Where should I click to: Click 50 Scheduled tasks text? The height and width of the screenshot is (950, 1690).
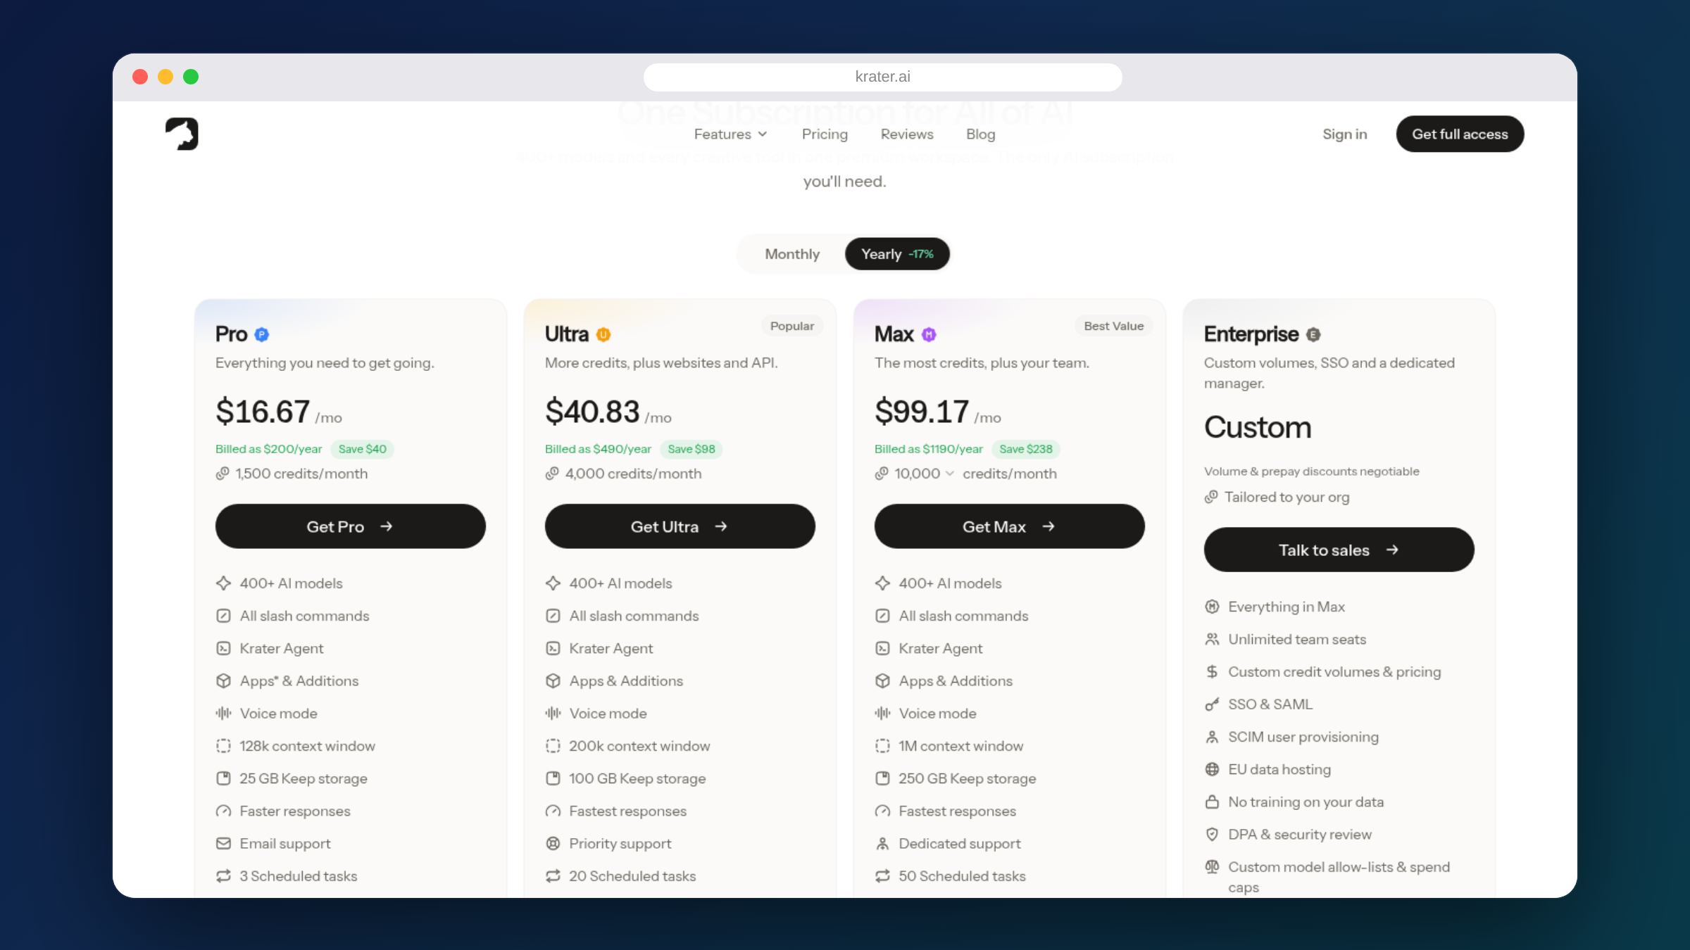(x=962, y=876)
